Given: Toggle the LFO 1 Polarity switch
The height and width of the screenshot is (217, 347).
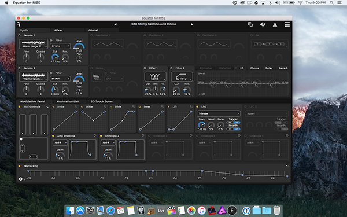Looking at the screenshot, I should tap(233, 128).
